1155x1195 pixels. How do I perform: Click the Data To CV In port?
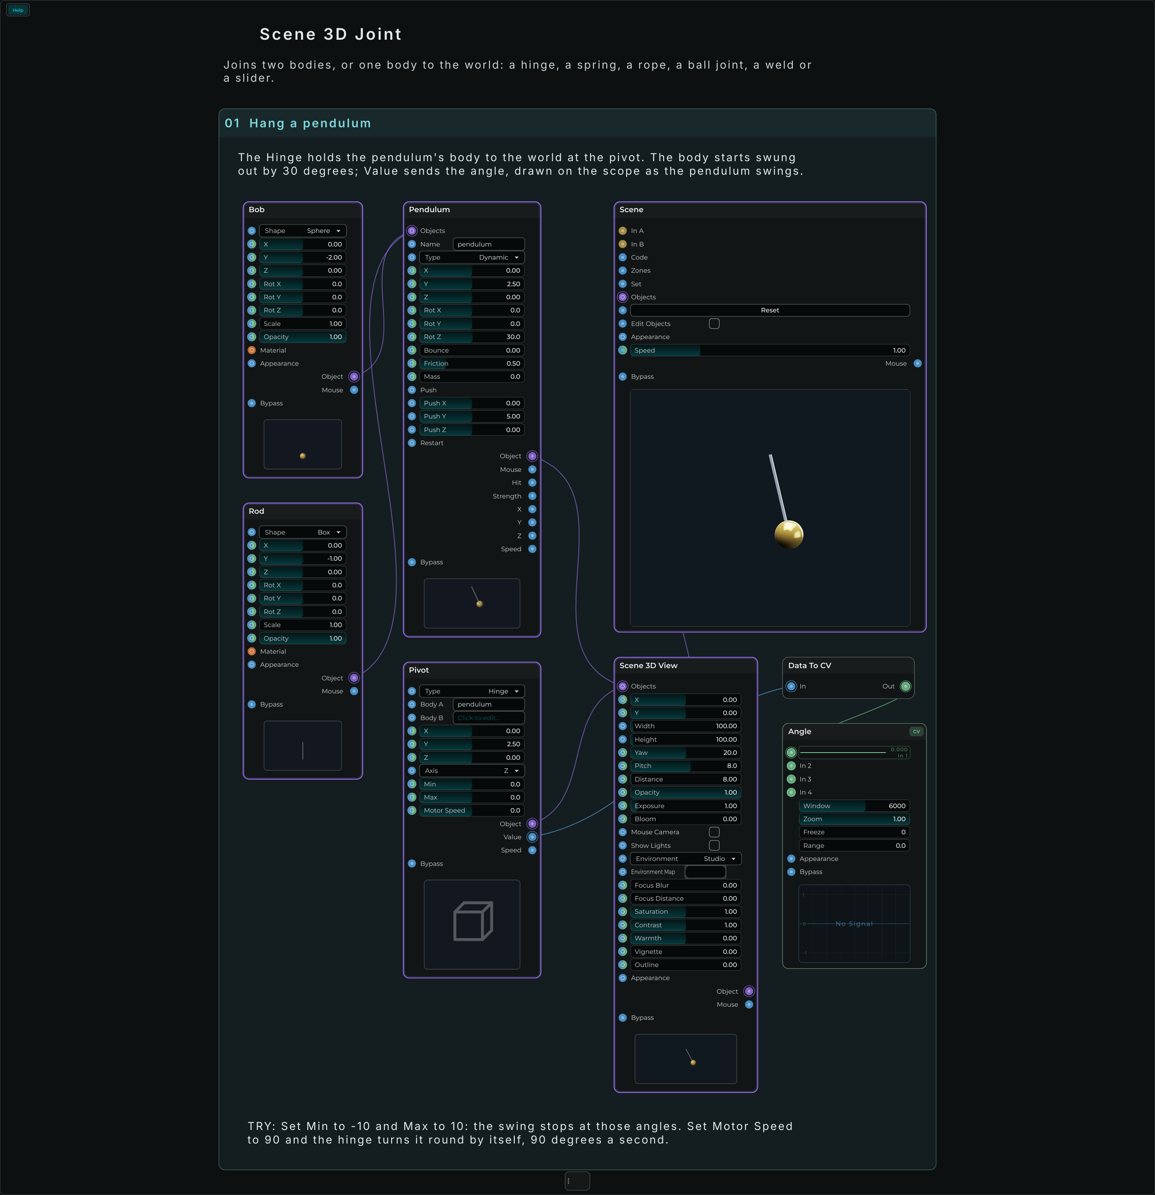point(791,687)
